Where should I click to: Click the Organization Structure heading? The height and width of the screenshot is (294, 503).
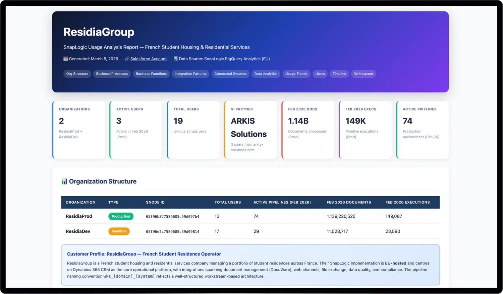pos(103,181)
